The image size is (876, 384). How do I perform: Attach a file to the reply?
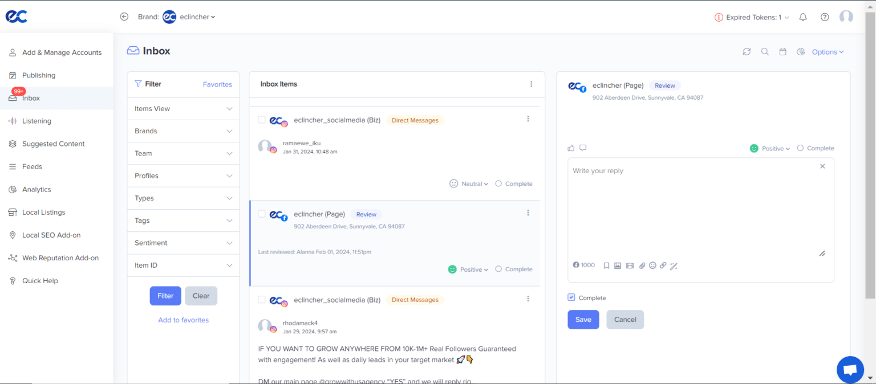(642, 265)
